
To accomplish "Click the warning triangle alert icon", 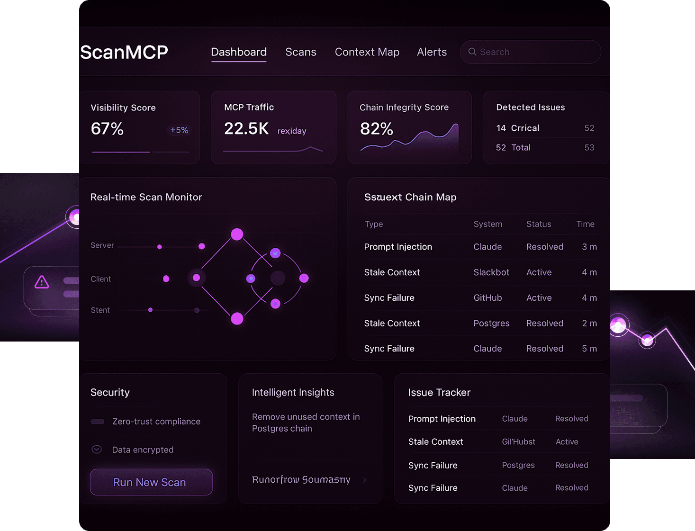I will [42, 282].
